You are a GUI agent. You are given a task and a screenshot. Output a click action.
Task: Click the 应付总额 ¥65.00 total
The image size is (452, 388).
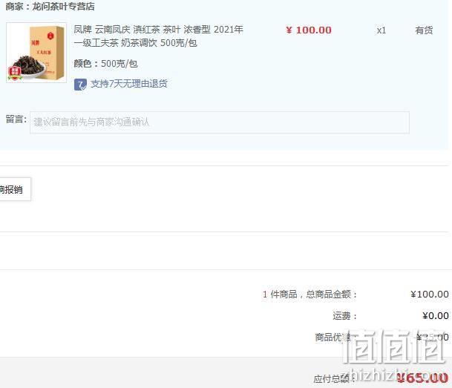[422, 378]
